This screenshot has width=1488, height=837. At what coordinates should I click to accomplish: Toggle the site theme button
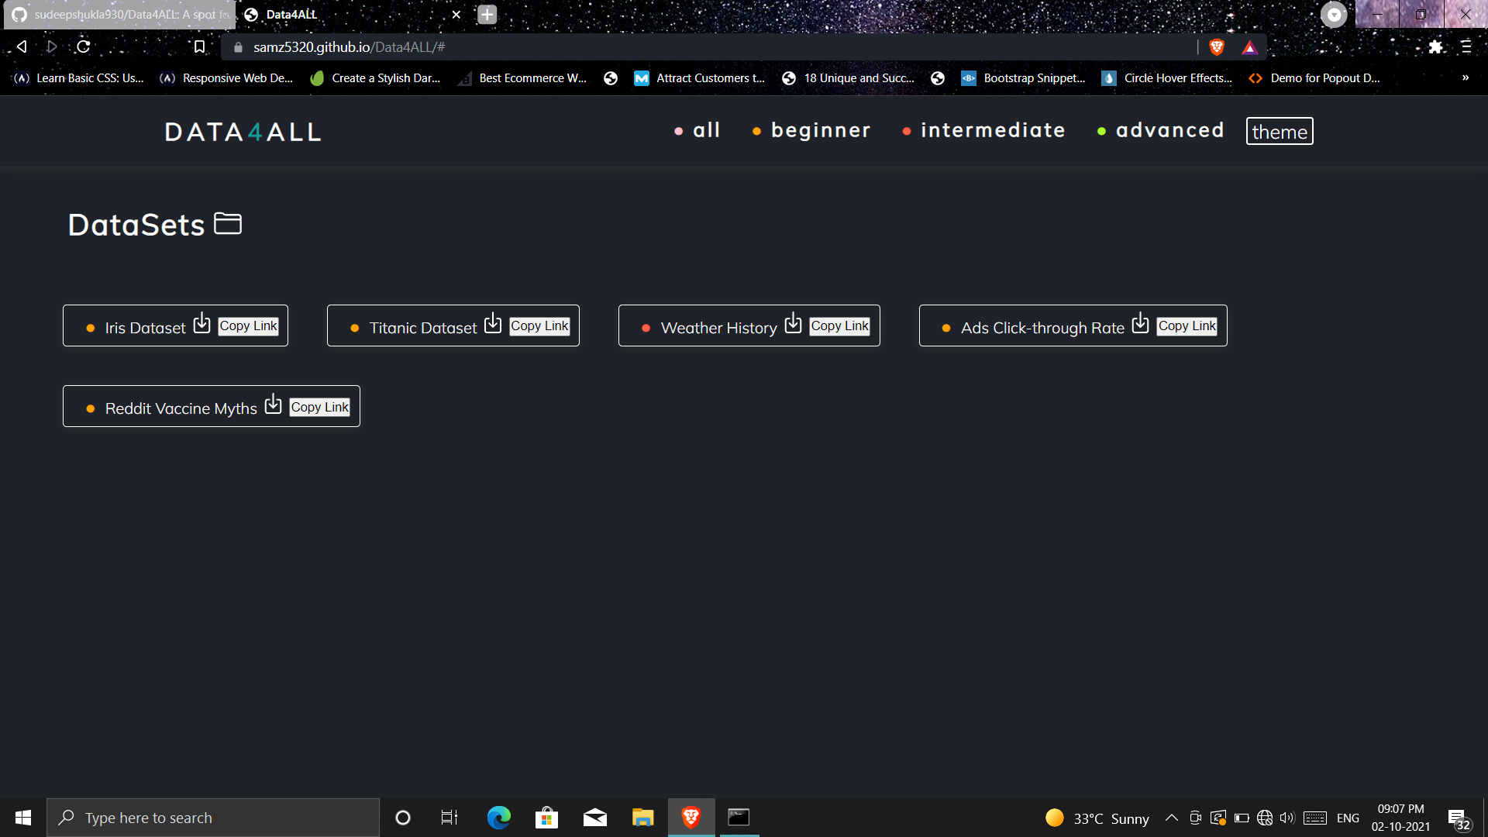point(1280,132)
